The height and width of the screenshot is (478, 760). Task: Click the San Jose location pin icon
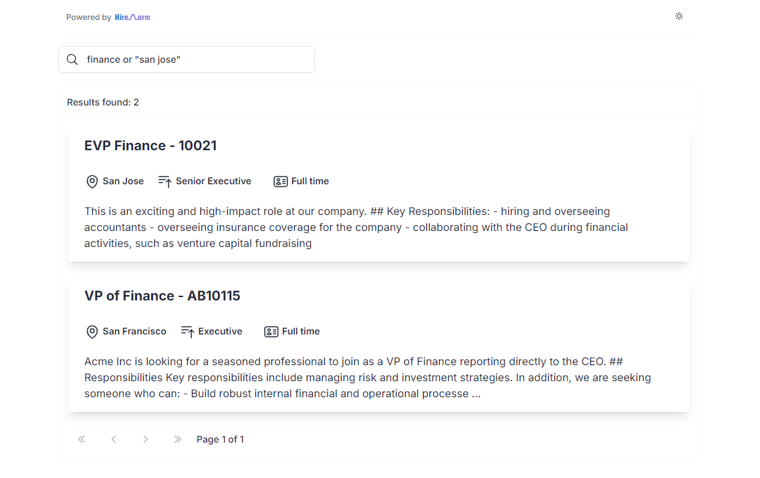[92, 182]
